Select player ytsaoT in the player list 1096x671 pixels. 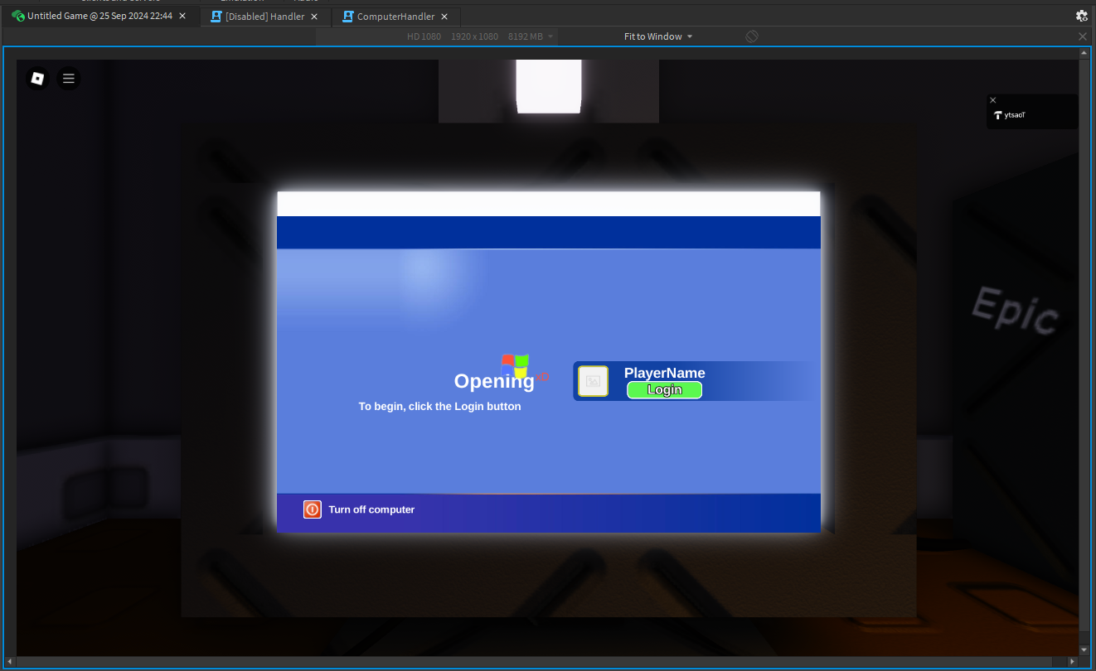coord(1032,115)
